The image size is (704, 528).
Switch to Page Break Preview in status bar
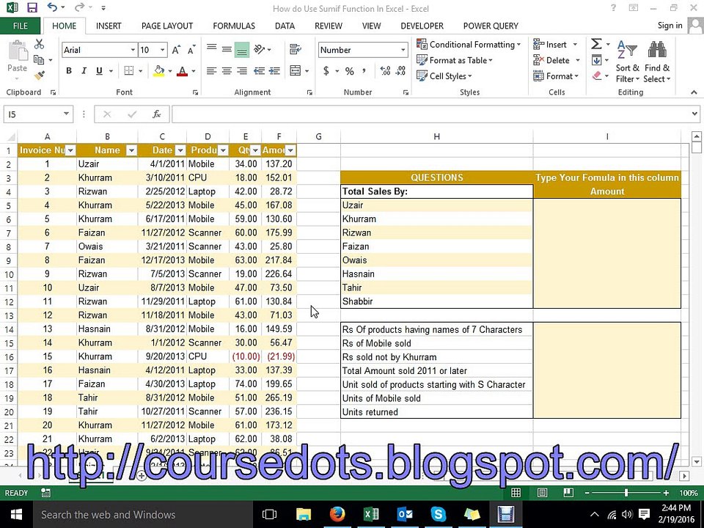point(568,493)
